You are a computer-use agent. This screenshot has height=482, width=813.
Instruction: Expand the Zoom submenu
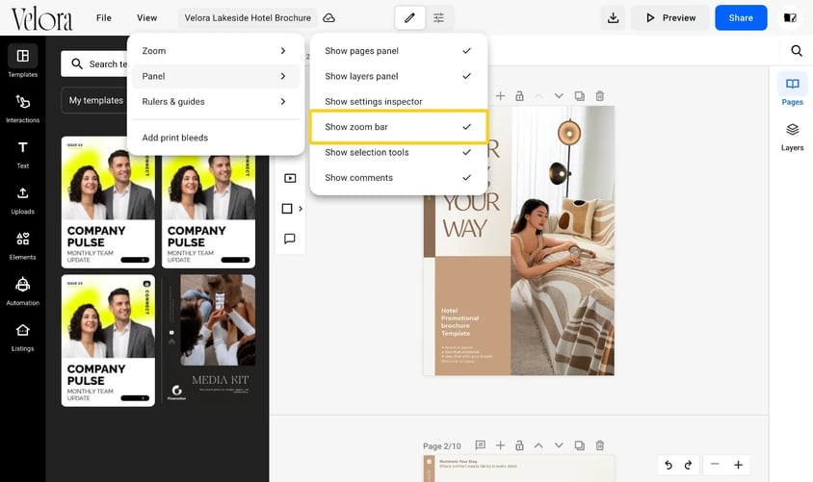216,51
